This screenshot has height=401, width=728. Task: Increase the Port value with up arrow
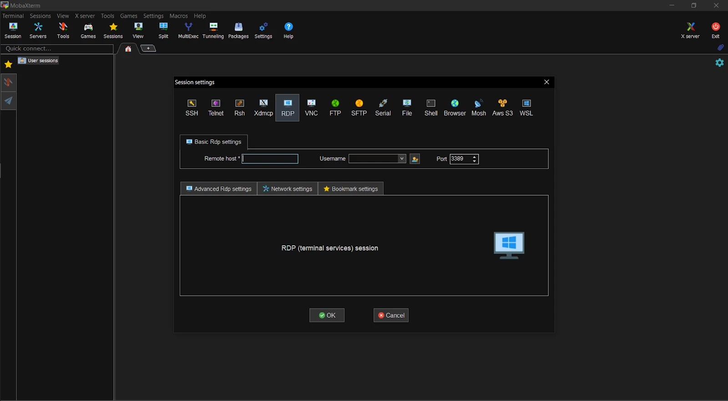click(475, 157)
